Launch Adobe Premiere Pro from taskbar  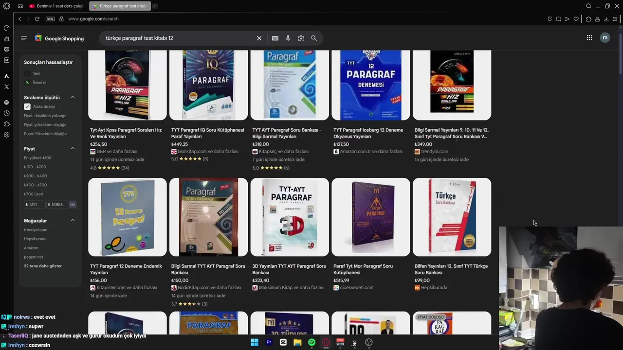pos(269,342)
